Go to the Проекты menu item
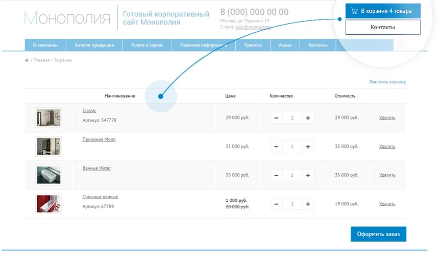This screenshot has height=257, width=439. tap(253, 45)
